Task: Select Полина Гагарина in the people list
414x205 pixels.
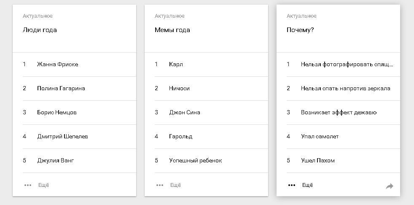Action: (x=61, y=89)
